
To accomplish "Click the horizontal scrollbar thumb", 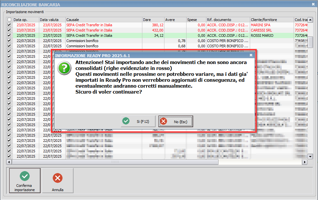I will [115, 162].
